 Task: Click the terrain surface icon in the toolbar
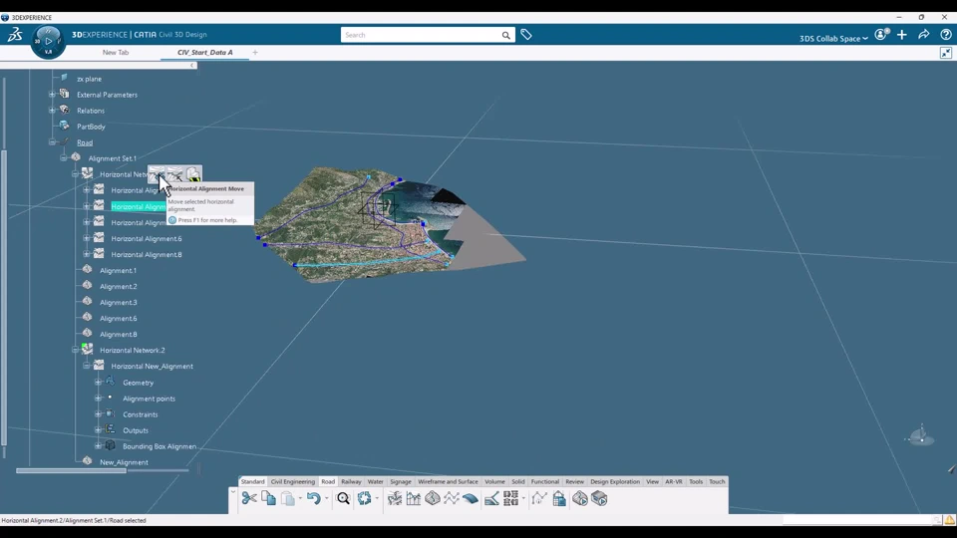(x=433, y=498)
